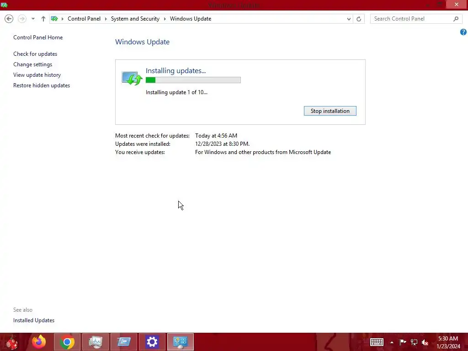Stop the installation
468x351 pixels.
tap(330, 111)
